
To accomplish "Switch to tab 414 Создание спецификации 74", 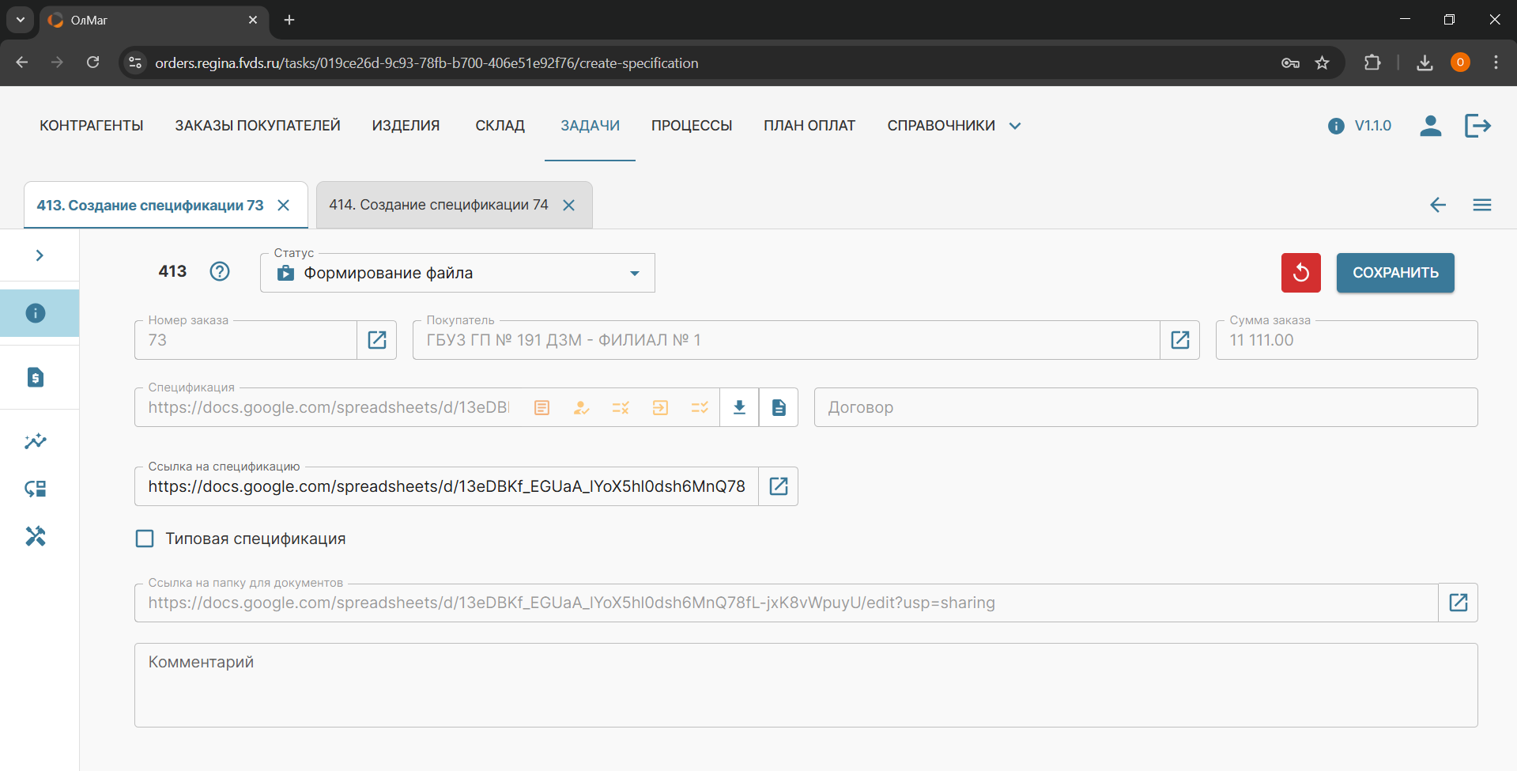I will click(439, 205).
